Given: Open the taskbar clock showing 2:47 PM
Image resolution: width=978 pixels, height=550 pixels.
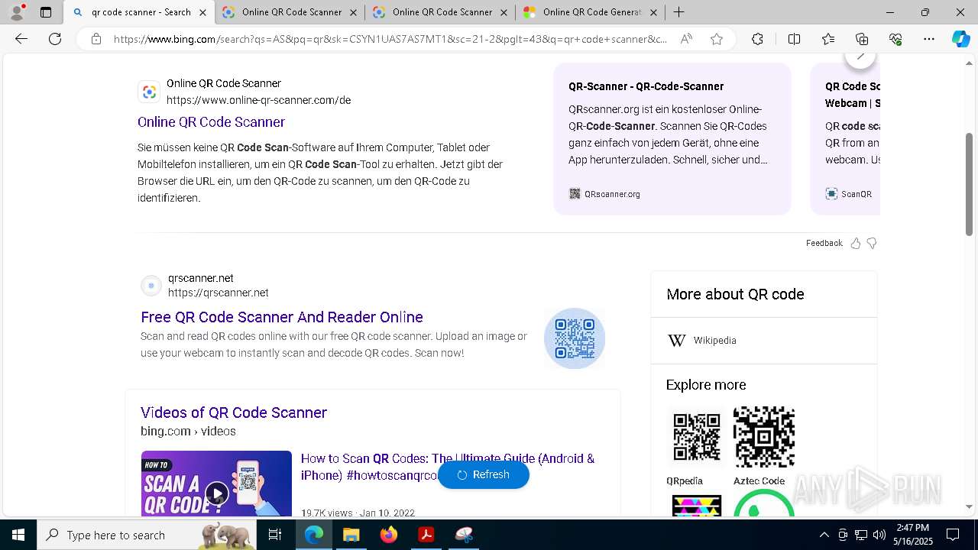Looking at the screenshot, I should 912,535.
